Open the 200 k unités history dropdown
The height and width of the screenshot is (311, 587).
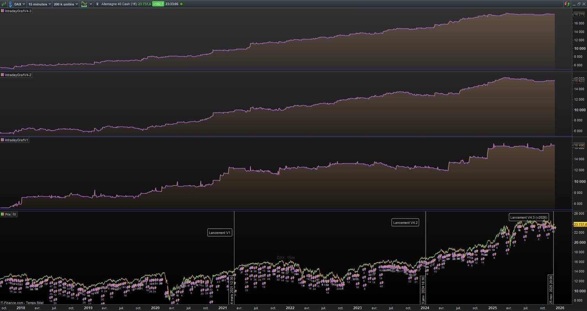(x=66, y=4)
